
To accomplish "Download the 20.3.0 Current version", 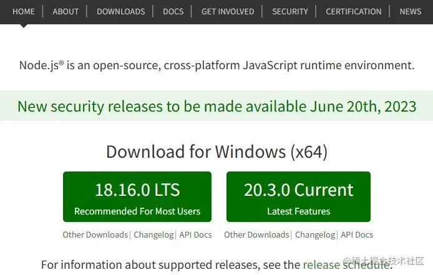I will pyautogui.click(x=298, y=196).
